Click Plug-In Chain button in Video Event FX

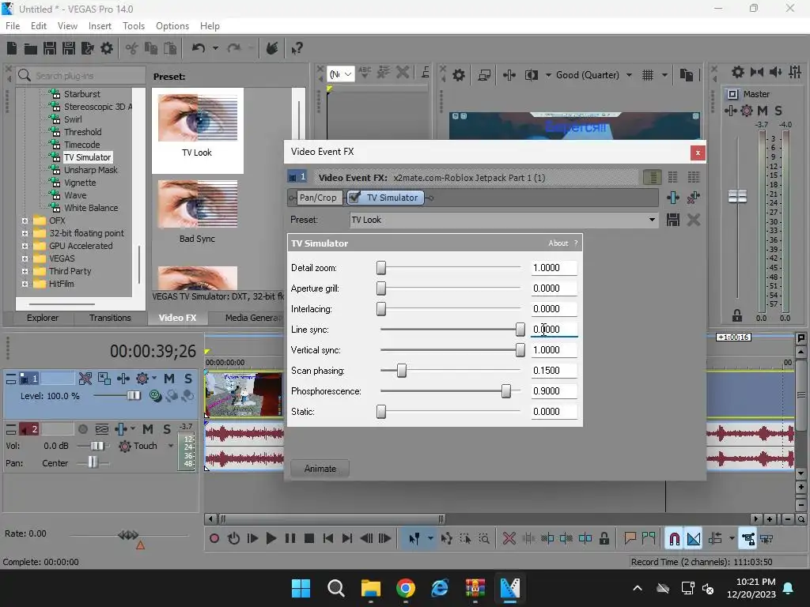tap(672, 197)
